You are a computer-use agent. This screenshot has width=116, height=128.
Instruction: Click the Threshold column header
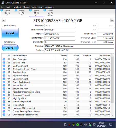tap(86, 56)
